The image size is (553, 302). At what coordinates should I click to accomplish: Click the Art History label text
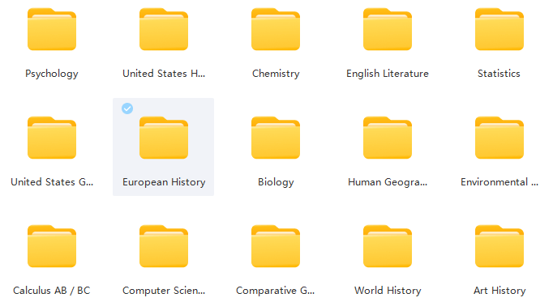point(499,291)
